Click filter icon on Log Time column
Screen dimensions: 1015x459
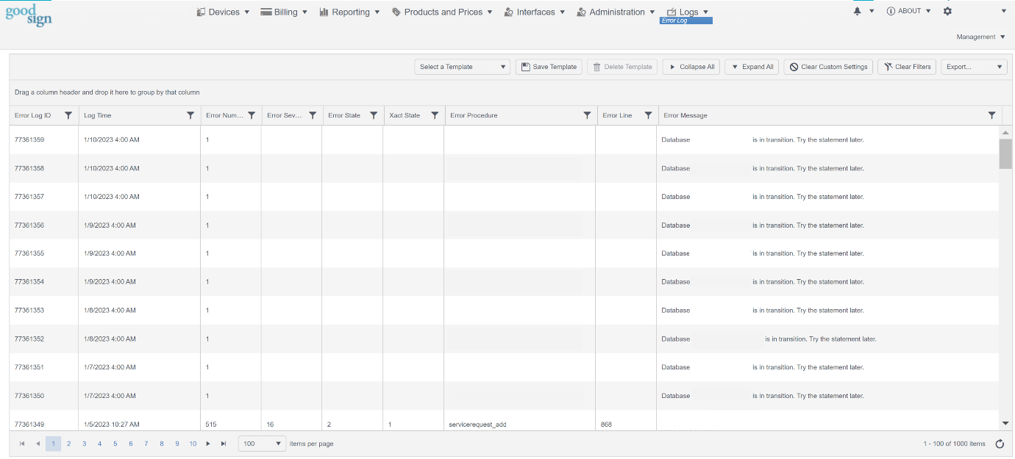[190, 115]
